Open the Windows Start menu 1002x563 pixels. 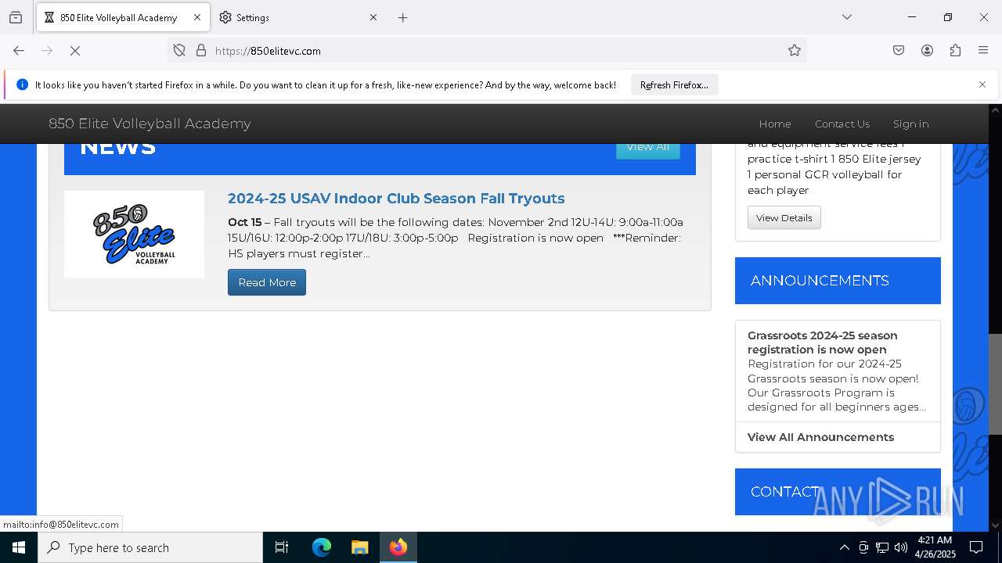pos(19,547)
